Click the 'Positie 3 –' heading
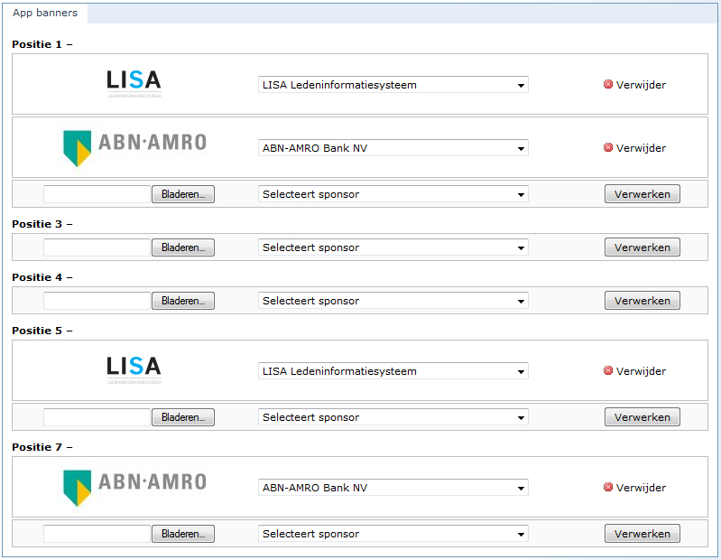721x560 pixels. click(42, 224)
